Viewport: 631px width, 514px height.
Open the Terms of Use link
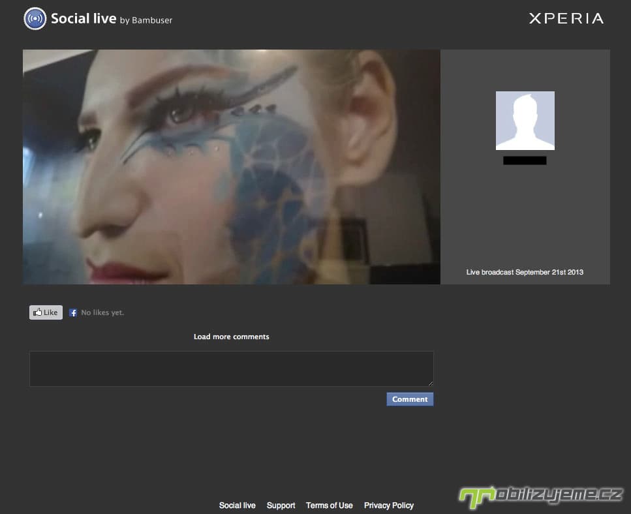[x=329, y=505]
